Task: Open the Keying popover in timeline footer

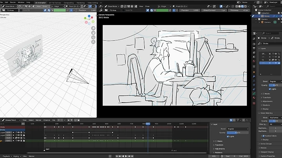Action: tap(16, 156)
